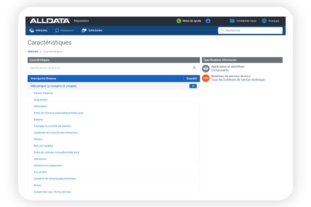
Task: Change language via Français selector
Action: tap(274, 21)
